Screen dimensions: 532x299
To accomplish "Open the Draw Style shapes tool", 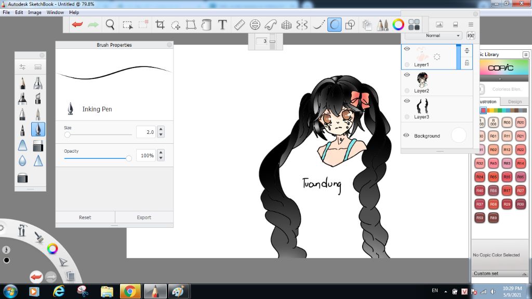I will pos(350,24).
